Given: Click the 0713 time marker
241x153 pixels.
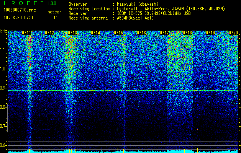Looking at the screenshot, I should point(72,33).
